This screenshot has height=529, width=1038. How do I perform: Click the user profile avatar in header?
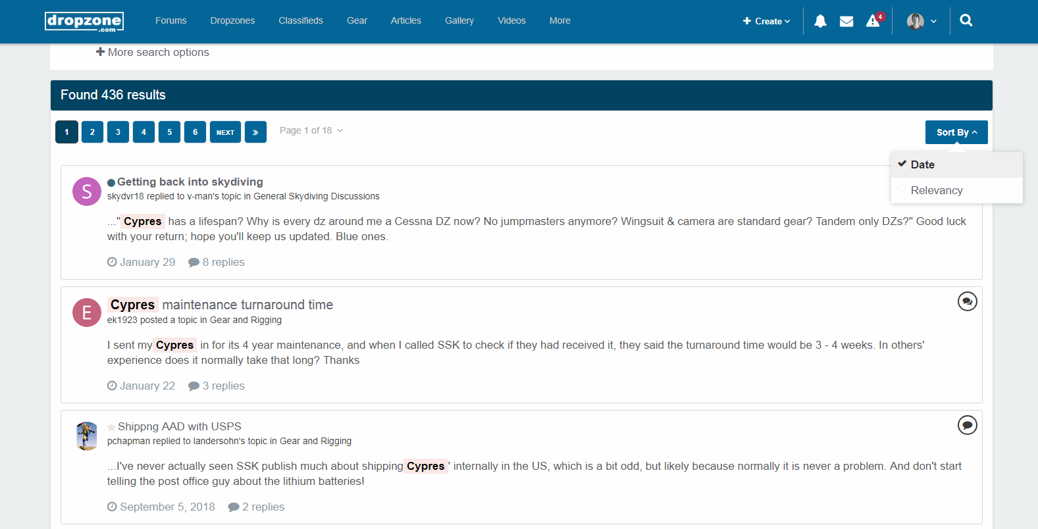point(915,21)
